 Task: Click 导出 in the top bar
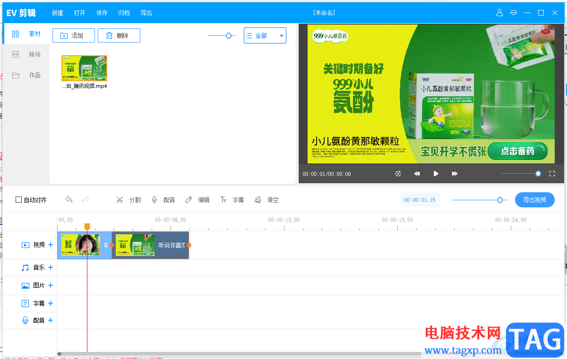[x=146, y=13]
